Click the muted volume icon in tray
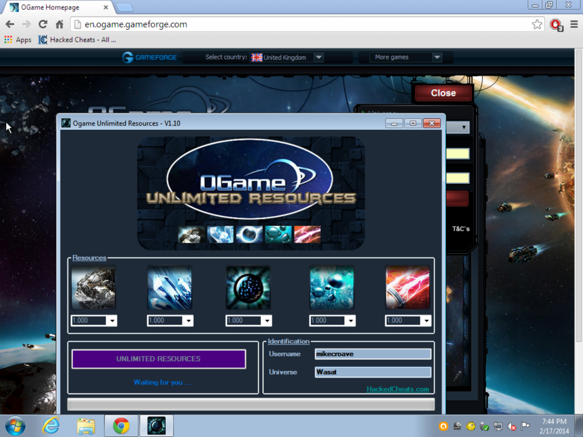Screen dimensions: 583x437 click(511, 426)
